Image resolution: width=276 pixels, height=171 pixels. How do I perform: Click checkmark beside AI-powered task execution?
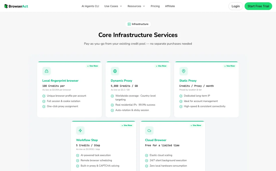coord(78,155)
